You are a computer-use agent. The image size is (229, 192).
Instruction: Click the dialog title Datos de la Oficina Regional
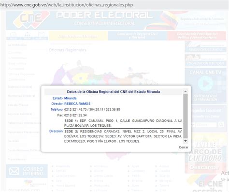114,92
